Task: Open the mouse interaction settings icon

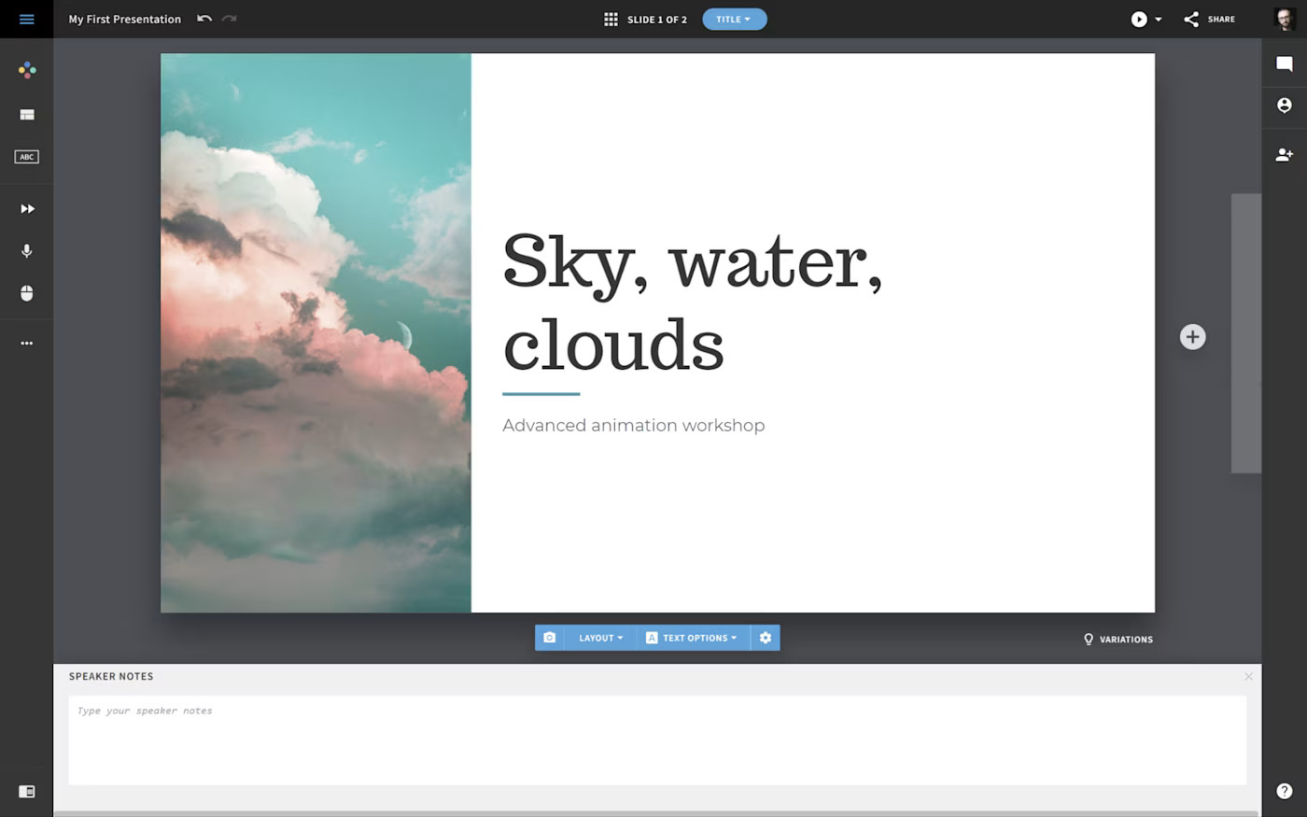Action: click(x=27, y=293)
